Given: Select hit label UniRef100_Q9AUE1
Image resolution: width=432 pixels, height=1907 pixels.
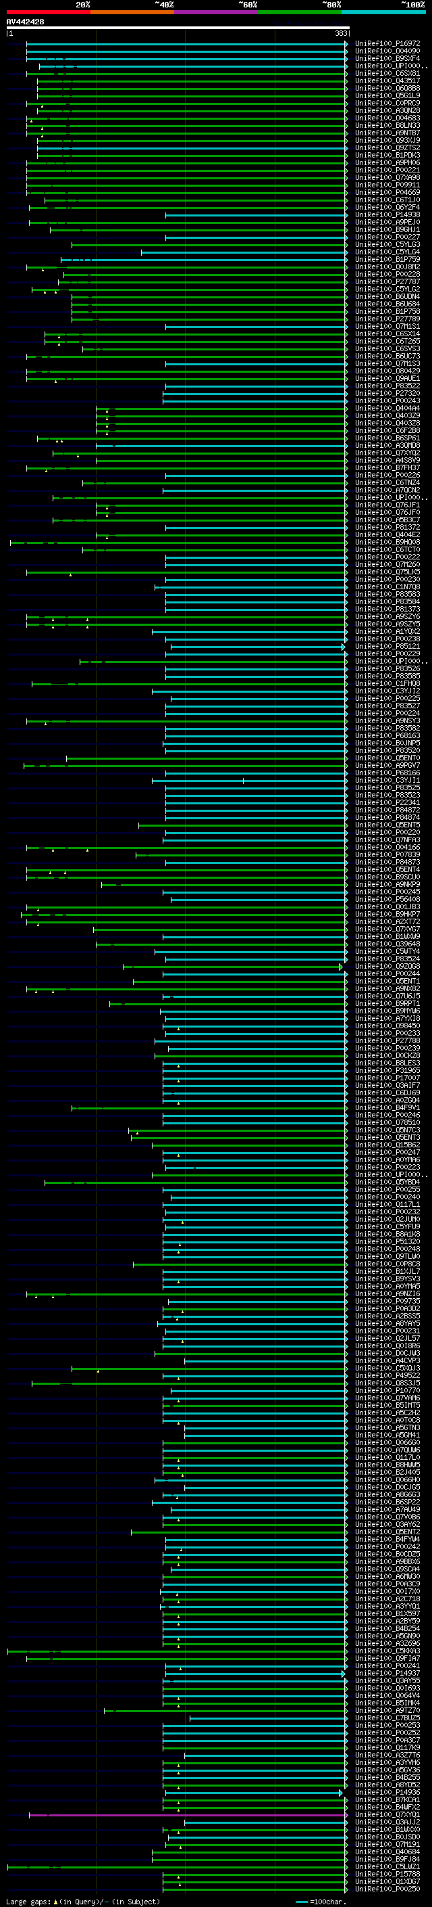Looking at the screenshot, I should 387,378.
